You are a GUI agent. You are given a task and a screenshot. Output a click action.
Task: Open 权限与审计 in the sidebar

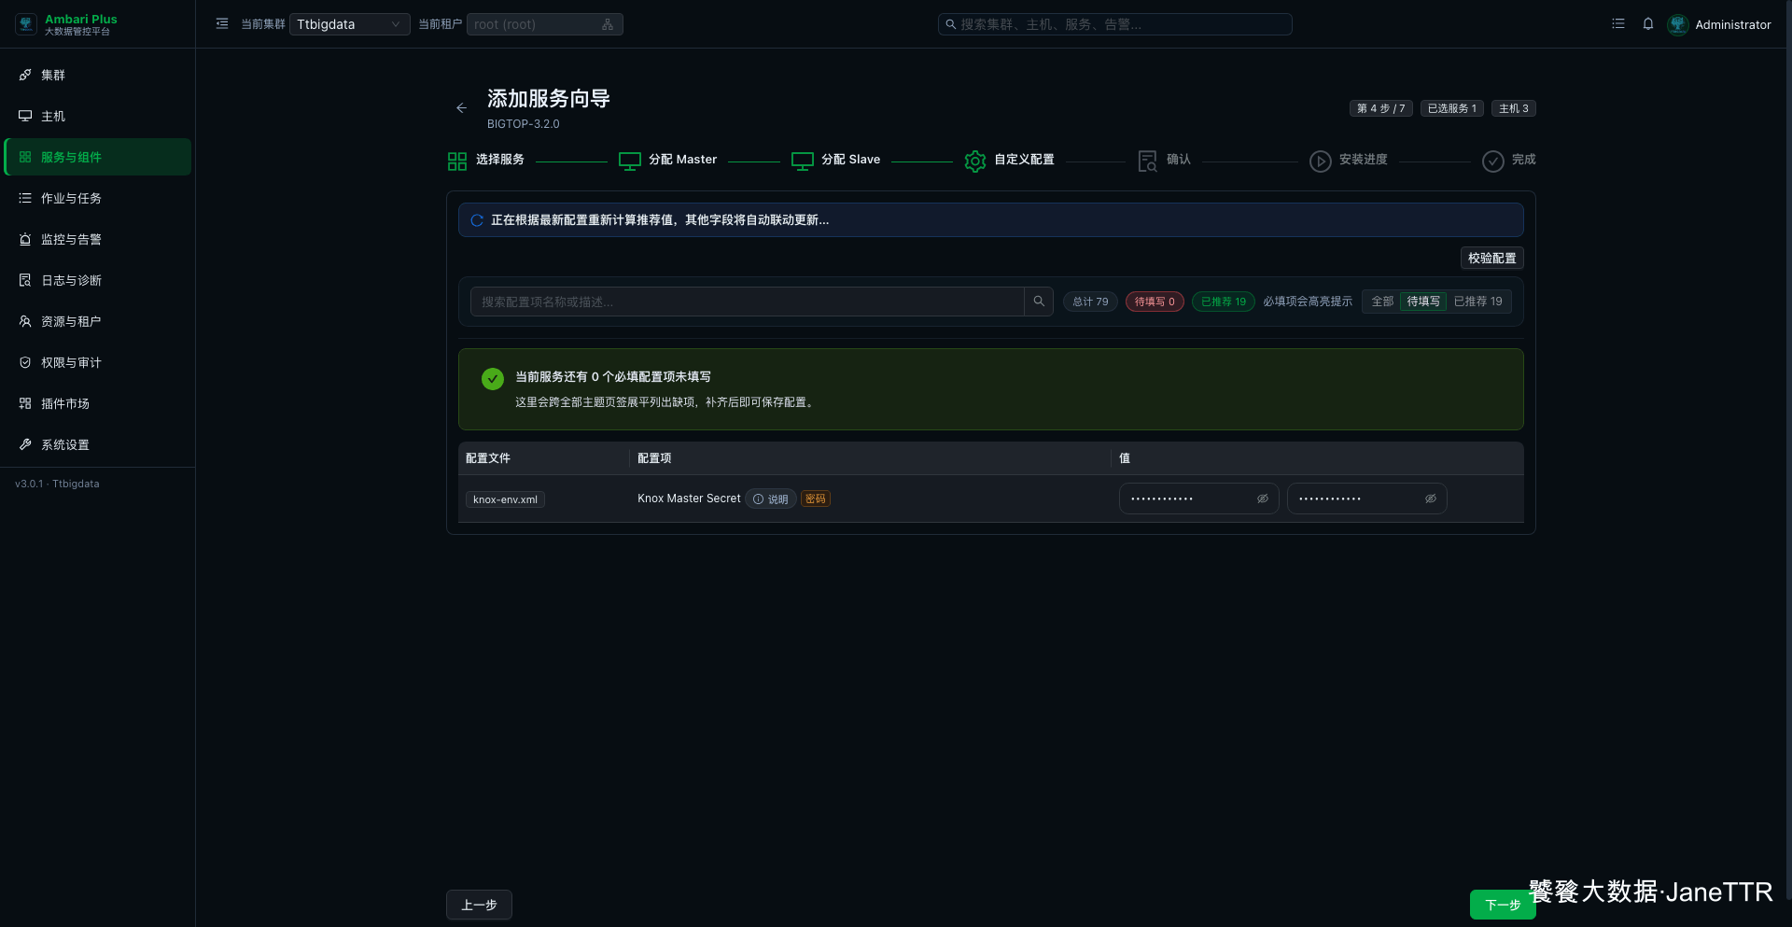(98, 362)
